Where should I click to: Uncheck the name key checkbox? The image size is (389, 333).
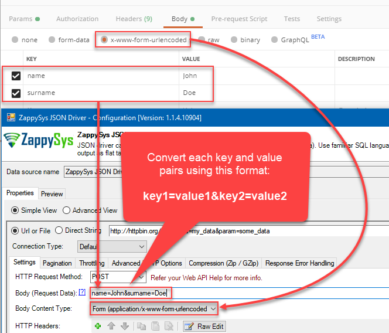pyautogui.click(x=16, y=76)
